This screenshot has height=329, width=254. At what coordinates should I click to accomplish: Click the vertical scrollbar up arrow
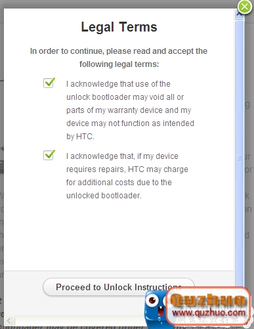point(239,14)
